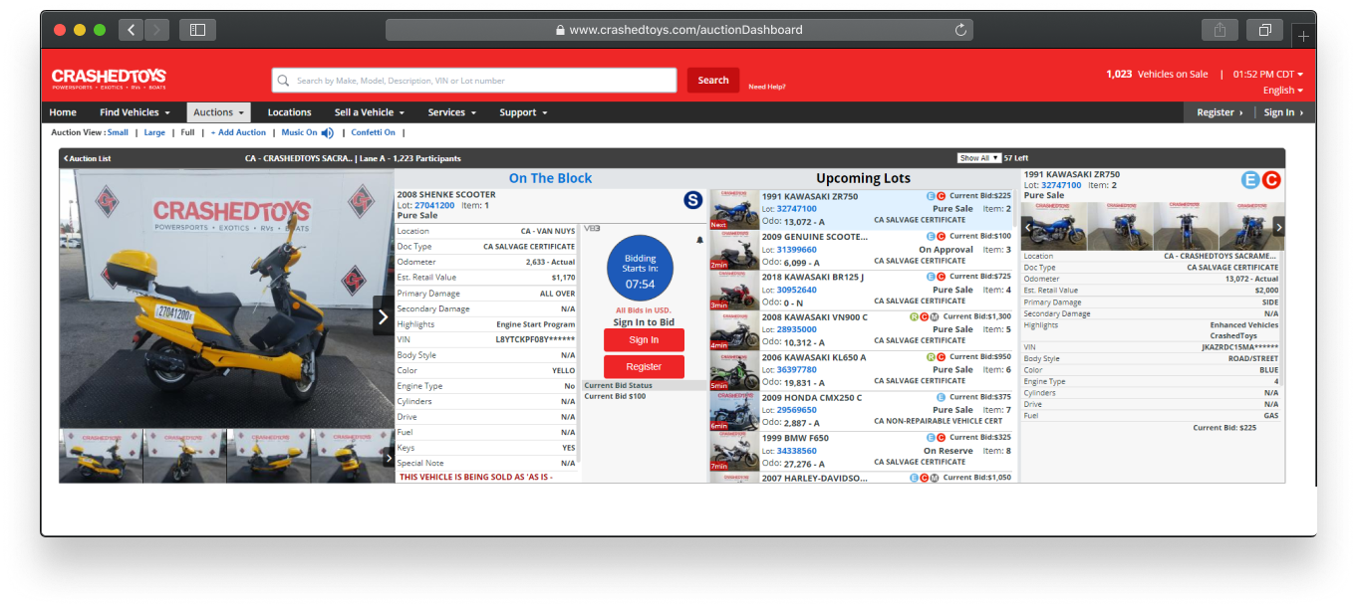
Task: Click the + Add Auction link
Action: click(x=238, y=132)
